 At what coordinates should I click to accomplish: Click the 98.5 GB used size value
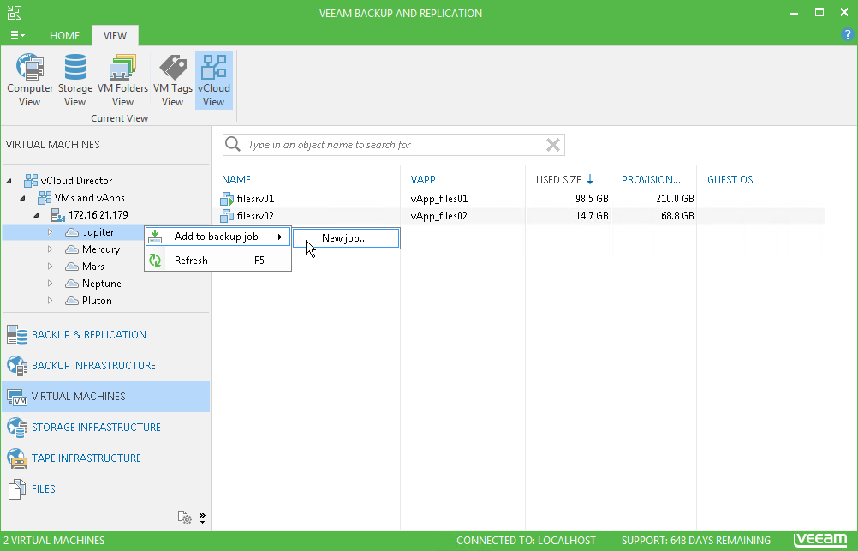click(592, 199)
